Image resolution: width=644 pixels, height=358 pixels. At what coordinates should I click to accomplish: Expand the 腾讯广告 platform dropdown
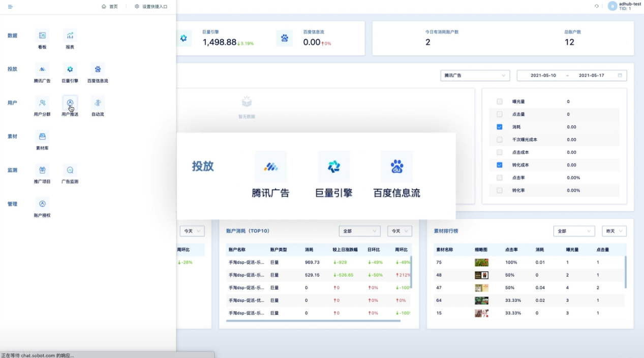[475, 76]
